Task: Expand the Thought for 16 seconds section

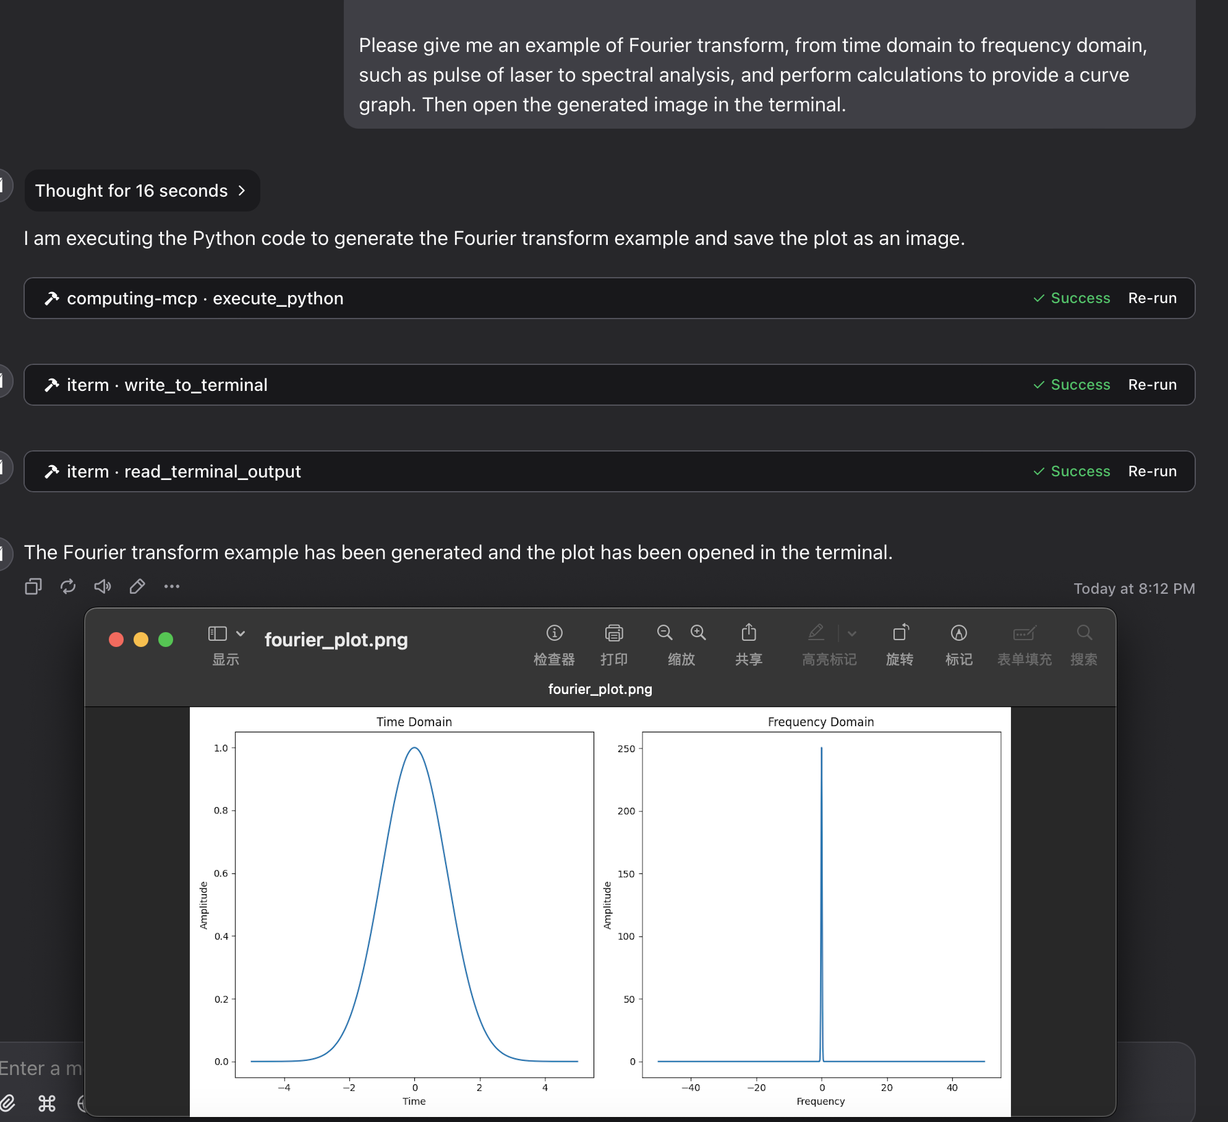Action: (142, 191)
